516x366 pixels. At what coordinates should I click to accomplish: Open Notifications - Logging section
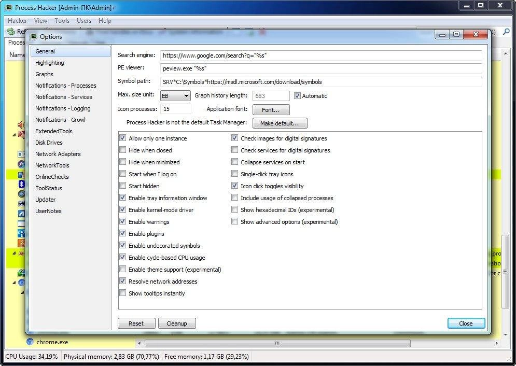(x=63, y=108)
